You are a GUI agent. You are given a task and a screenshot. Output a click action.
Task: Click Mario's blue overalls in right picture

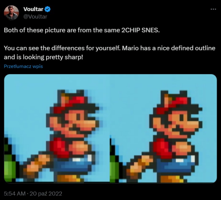pos(176,165)
